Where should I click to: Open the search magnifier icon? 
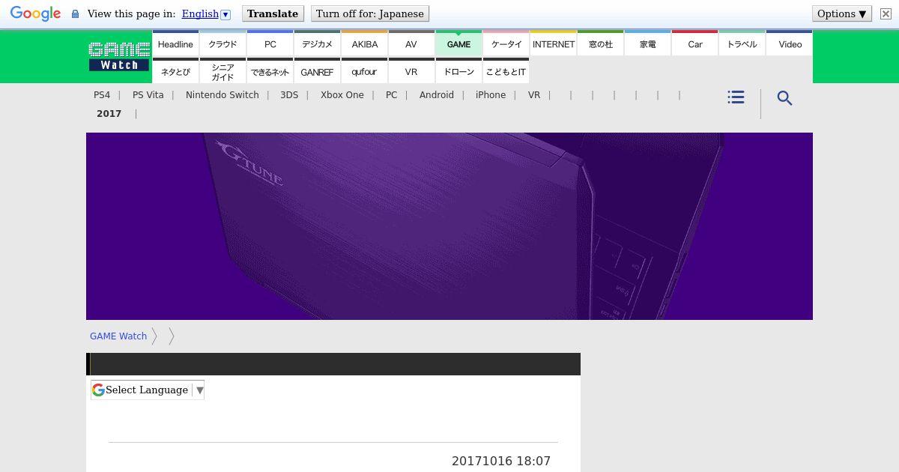(784, 98)
